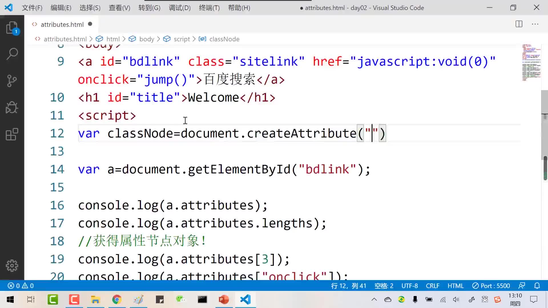Open Google Chrome from taskbar
Viewport: 548px width, 308px height.
(x=117, y=299)
